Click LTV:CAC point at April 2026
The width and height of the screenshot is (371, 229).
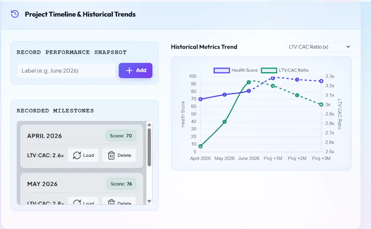coord(200,146)
